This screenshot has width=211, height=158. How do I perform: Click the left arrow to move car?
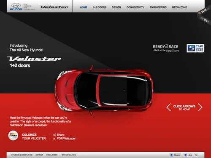(x=169, y=107)
